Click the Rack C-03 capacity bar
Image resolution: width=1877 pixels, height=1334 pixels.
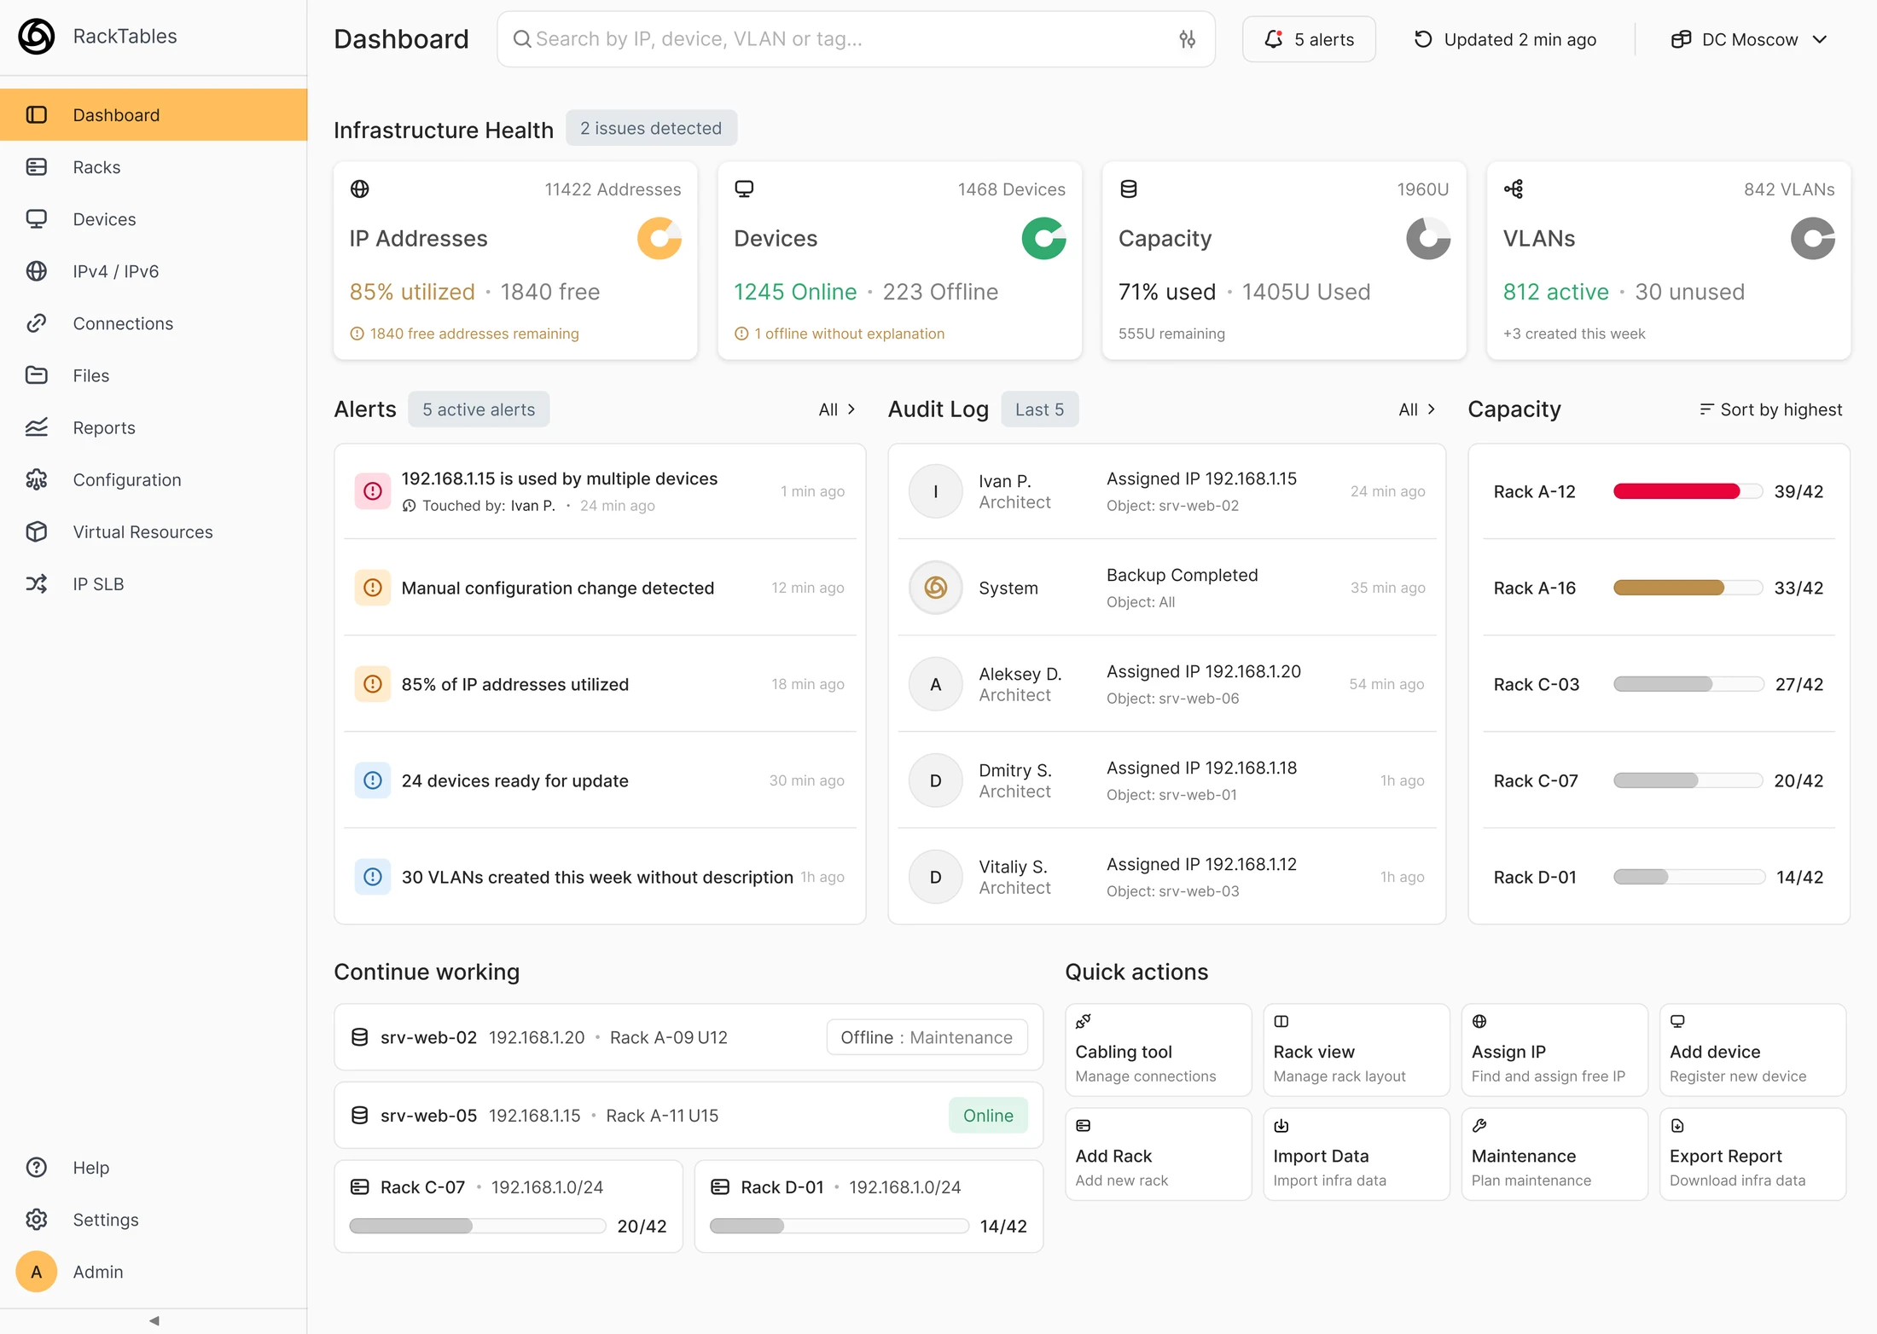pos(1688,683)
